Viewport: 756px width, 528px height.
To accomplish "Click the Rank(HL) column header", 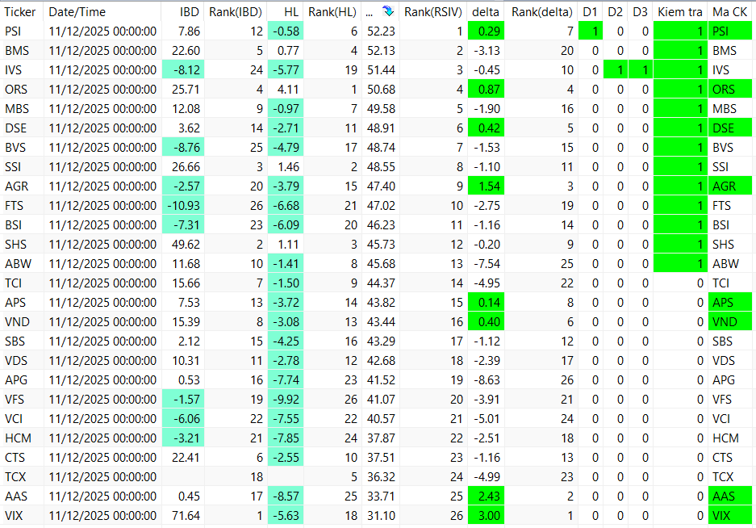I will pyautogui.click(x=332, y=11).
